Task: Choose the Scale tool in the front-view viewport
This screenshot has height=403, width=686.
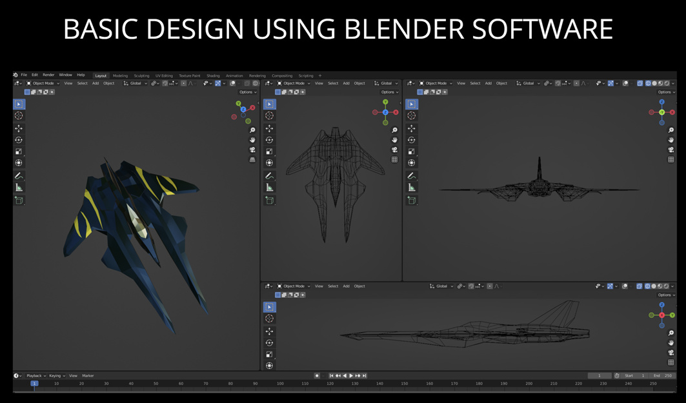Action: point(412,152)
